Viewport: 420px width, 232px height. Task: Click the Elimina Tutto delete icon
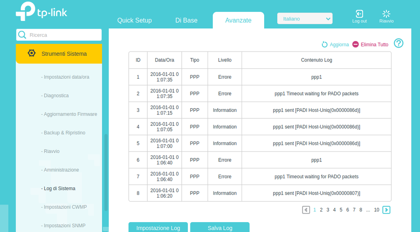tap(356, 45)
